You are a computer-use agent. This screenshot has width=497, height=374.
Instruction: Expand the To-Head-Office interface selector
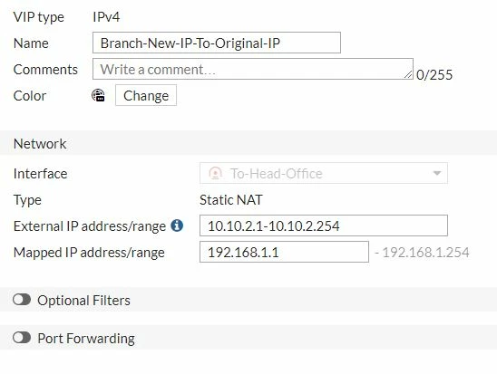(324, 173)
